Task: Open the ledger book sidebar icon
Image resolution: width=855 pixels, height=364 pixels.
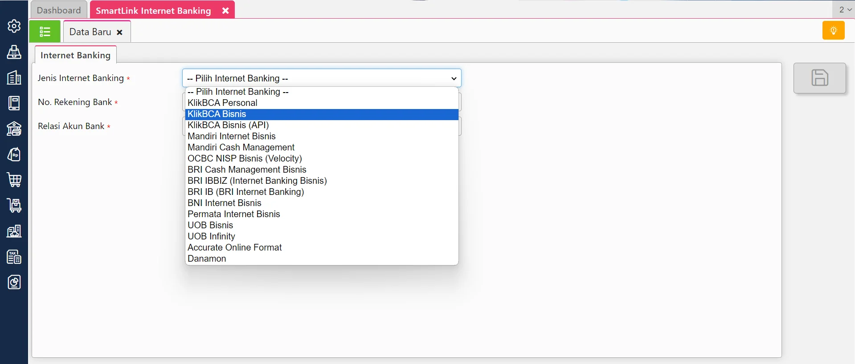Action: click(14, 103)
